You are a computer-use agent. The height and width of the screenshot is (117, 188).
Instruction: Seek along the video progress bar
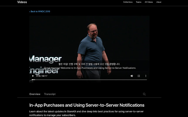89,80
